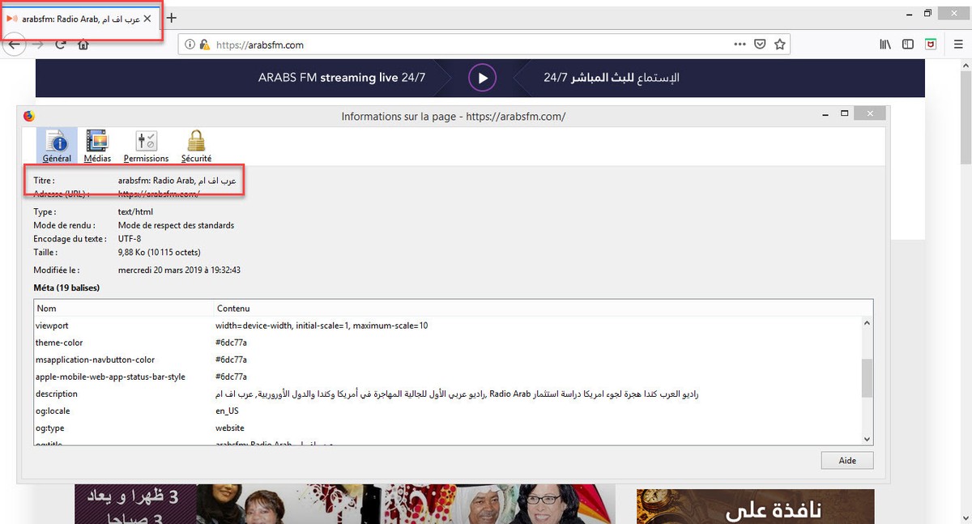
Task: Click the modified date mercredi 20 mars 2019
Action: (179, 270)
